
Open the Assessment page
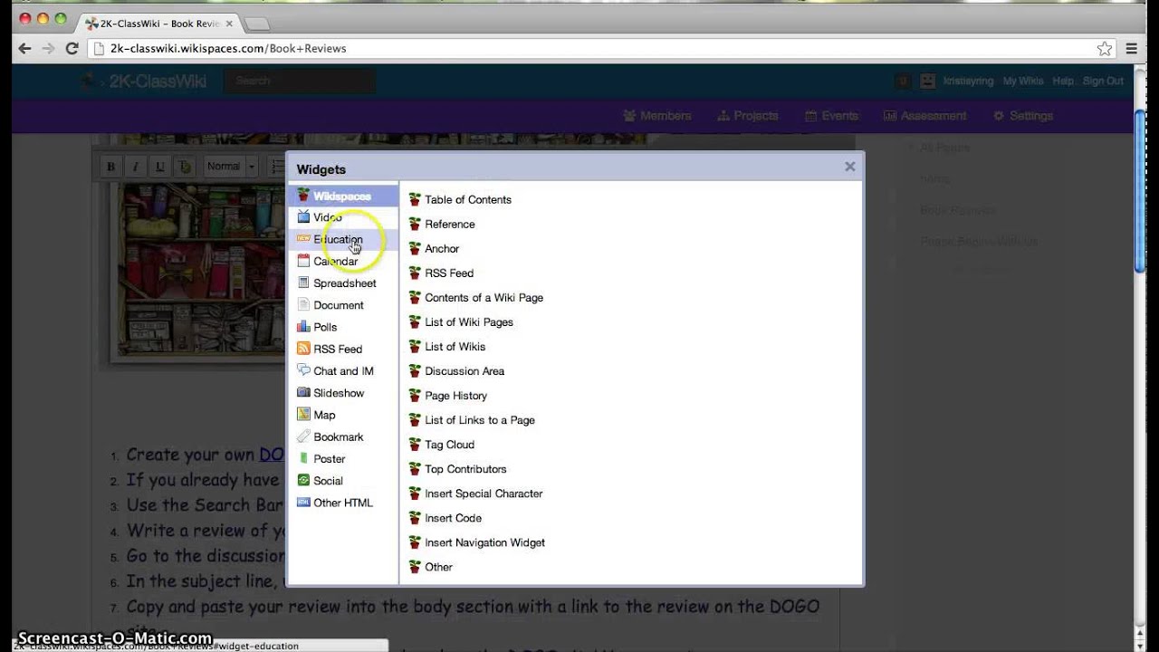pyautogui.click(x=925, y=116)
